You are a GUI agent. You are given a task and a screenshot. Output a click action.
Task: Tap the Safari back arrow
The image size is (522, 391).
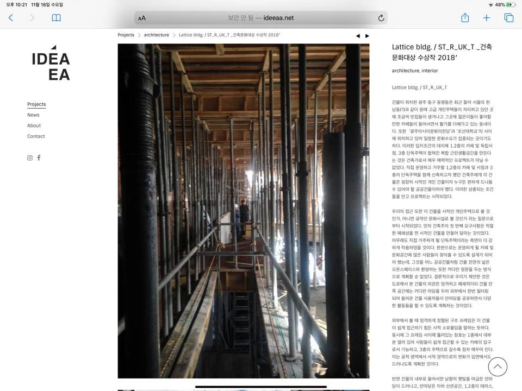[11, 17]
